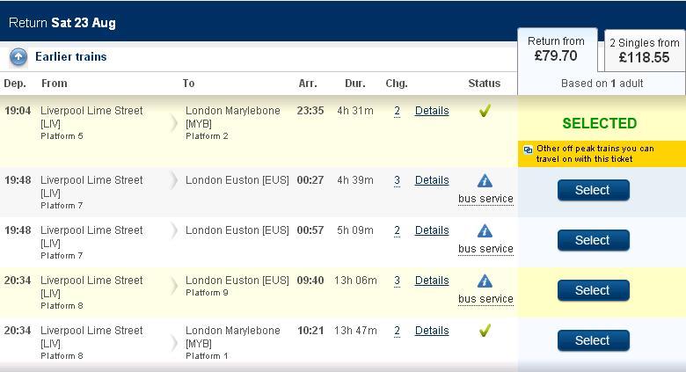Click the warning icon for 00:57 arrival

pos(485,231)
